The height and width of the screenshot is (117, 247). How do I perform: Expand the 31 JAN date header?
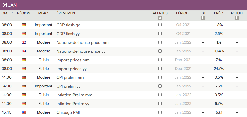pos(10,5)
